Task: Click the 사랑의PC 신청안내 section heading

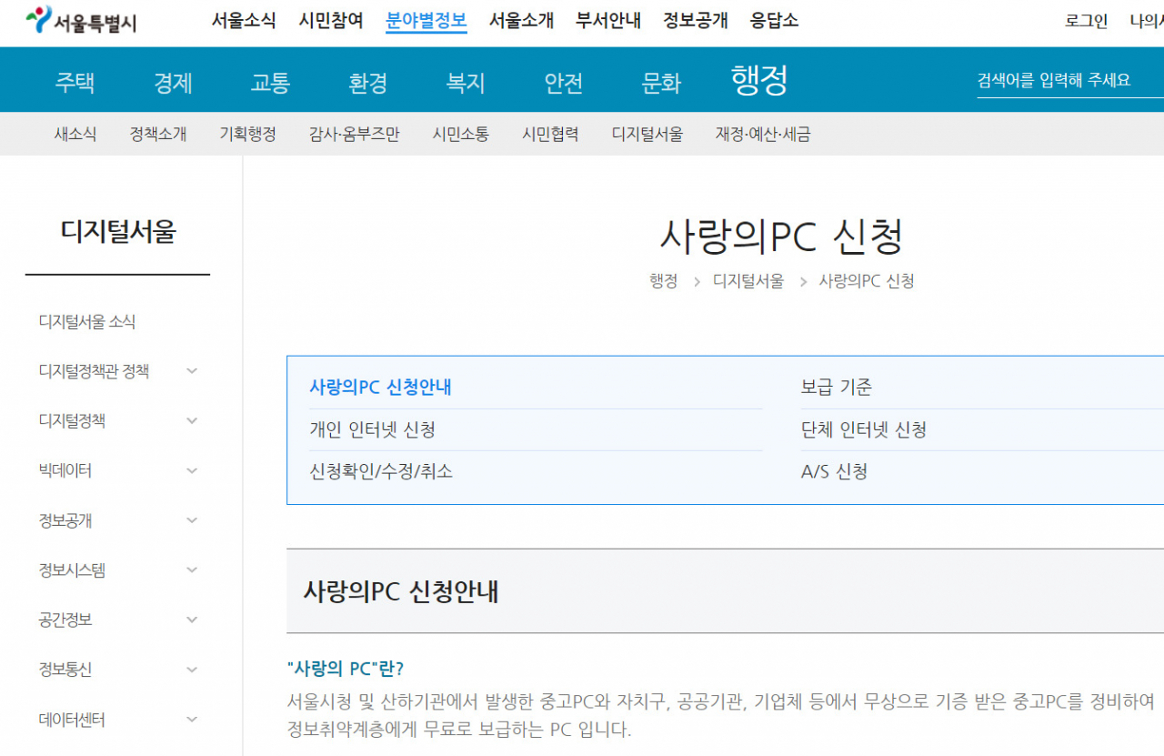Action: tap(401, 591)
